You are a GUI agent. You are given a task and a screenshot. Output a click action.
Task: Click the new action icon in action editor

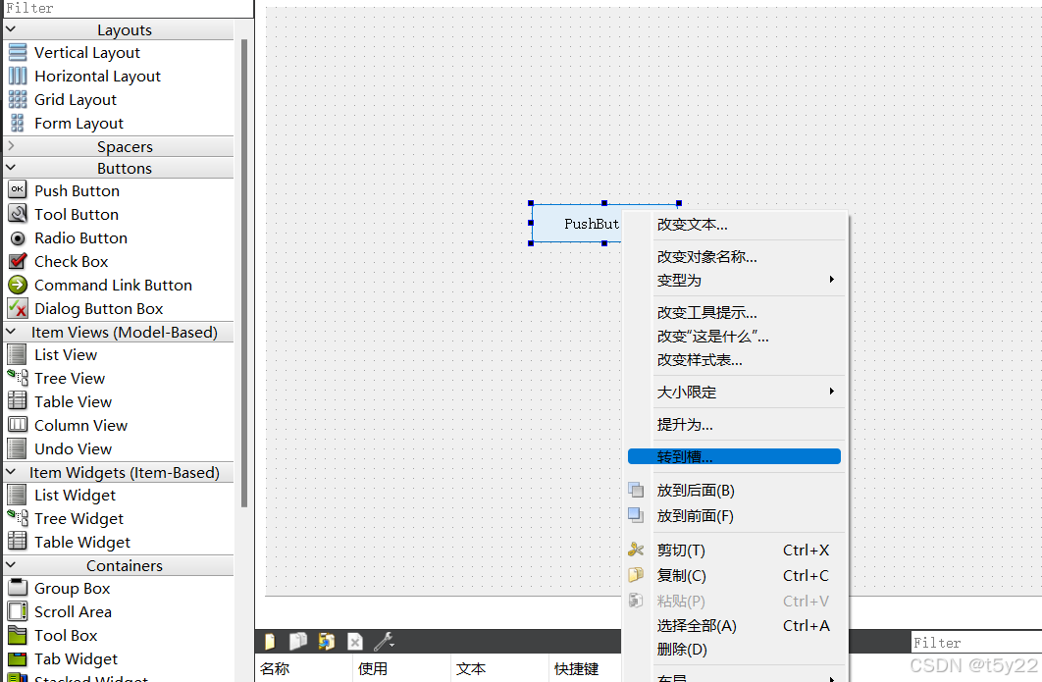tap(270, 642)
